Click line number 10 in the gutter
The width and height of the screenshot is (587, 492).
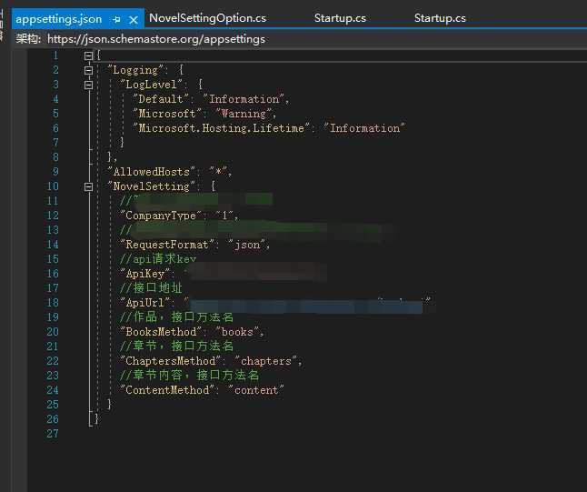[53, 186]
